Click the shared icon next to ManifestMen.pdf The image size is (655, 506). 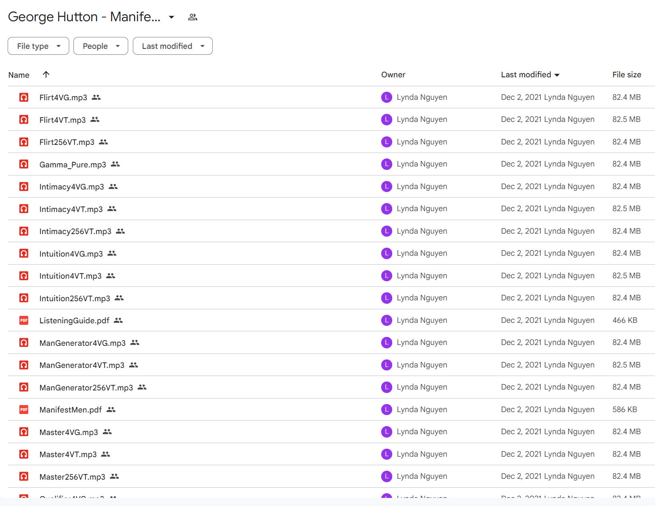click(111, 410)
